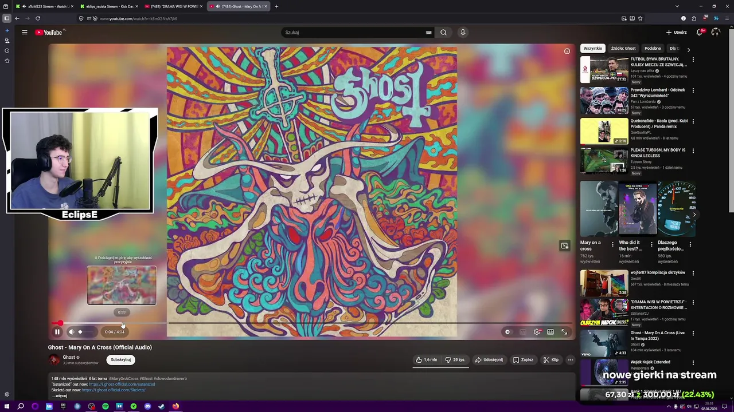
Task: Open options for FUTBOL BYWA BRUTALNY video
Action: pos(693,60)
